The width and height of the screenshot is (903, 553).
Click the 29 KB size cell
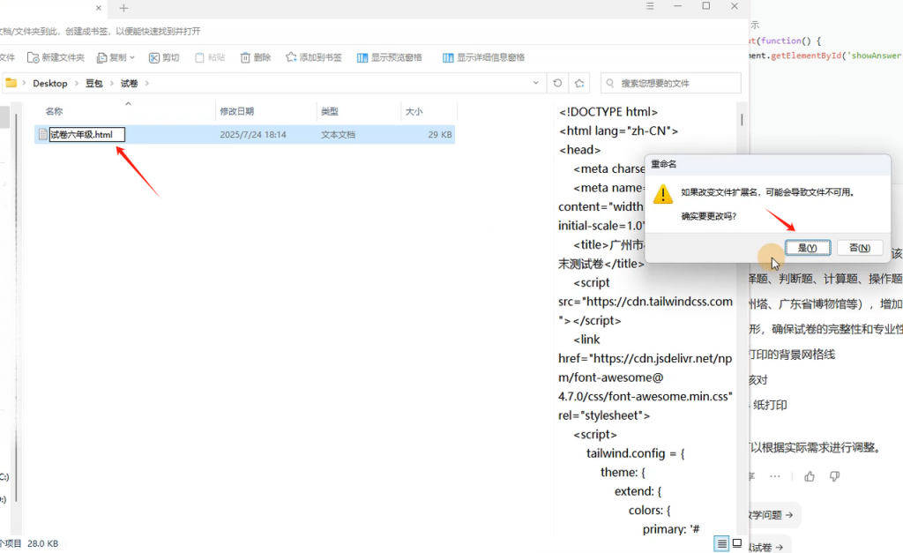coord(439,134)
